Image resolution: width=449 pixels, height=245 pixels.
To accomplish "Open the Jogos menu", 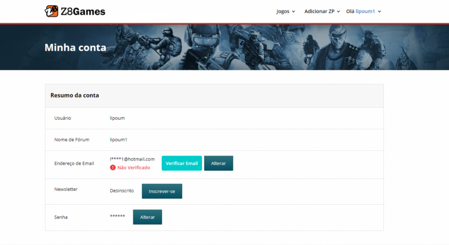I will tap(283, 11).
